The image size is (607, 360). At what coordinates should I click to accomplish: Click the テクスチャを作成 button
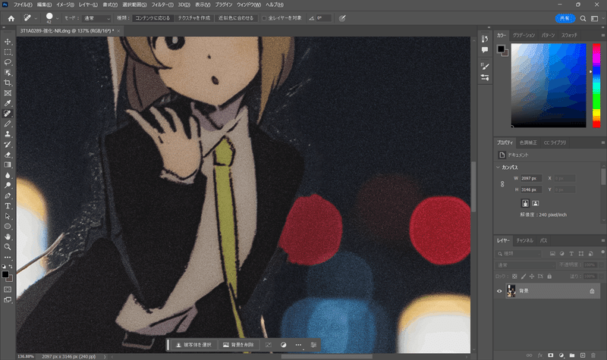pyautogui.click(x=194, y=18)
